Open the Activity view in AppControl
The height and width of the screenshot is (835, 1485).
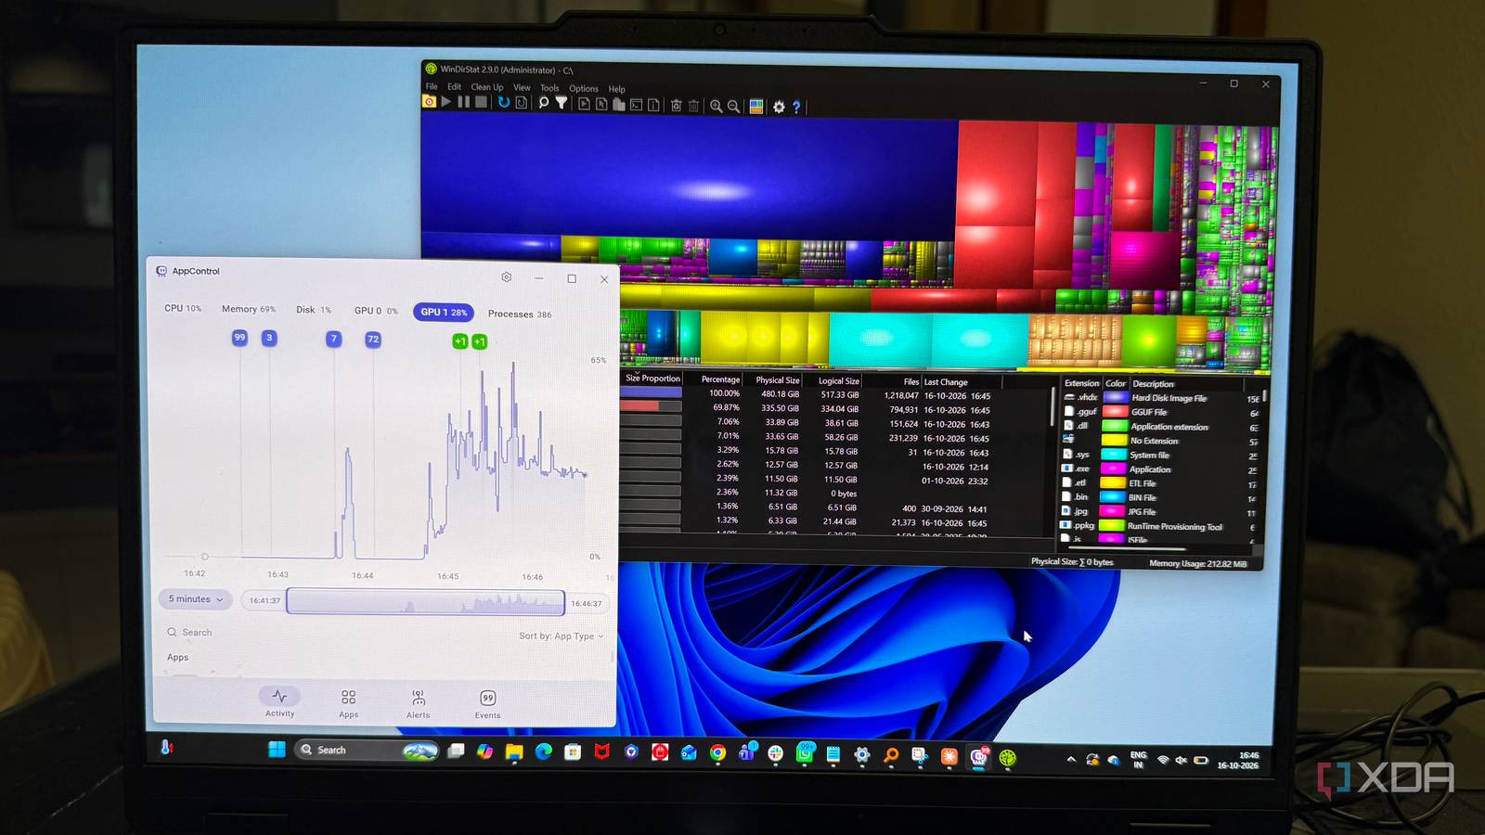(x=279, y=702)
